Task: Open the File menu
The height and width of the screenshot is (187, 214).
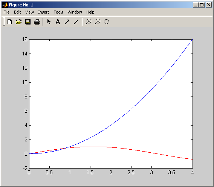Action: coord(6,12)
